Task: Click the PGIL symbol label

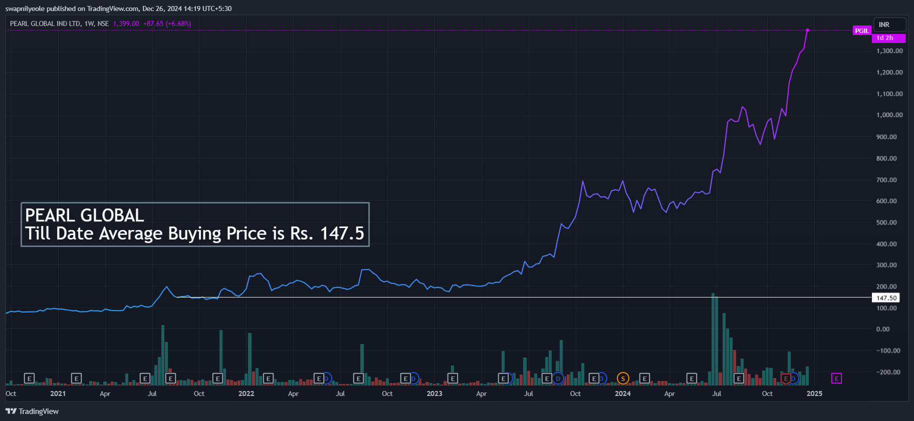Action: [x=862, y=31]
